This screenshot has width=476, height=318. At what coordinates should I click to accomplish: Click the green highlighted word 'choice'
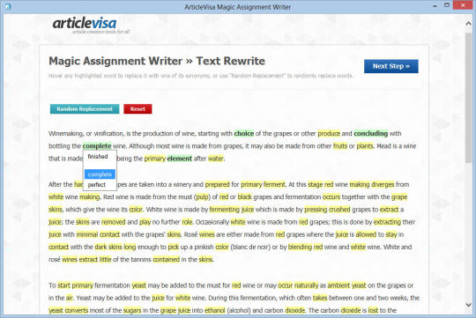click(x=244, y=134)
